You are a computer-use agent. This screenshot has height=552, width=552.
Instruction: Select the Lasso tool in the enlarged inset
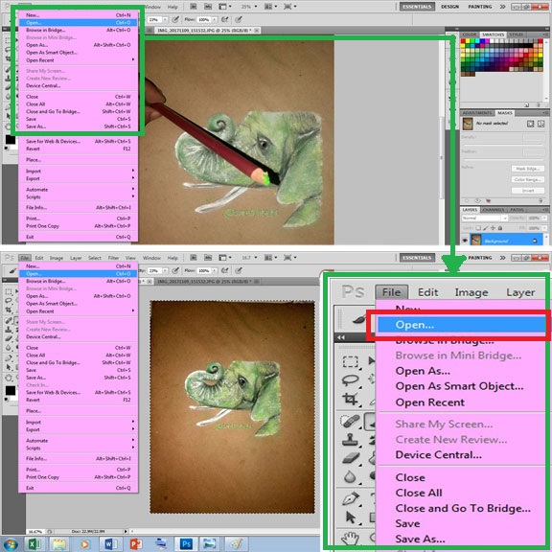(351, 380)
